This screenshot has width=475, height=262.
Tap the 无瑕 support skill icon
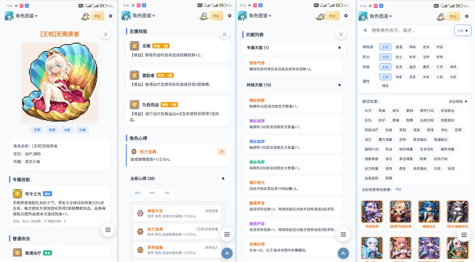tap(134, 46)
